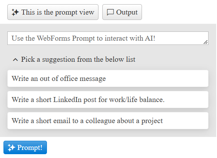Image resolution: width=217 pixels, height=158 pixels.
Task: Click the sparkle icon in prompt view tab
Action: pyautogui.click(x=15, y=12)
